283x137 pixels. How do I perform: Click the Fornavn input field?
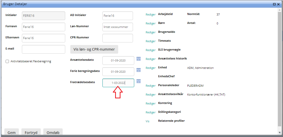tap(44, 27)
